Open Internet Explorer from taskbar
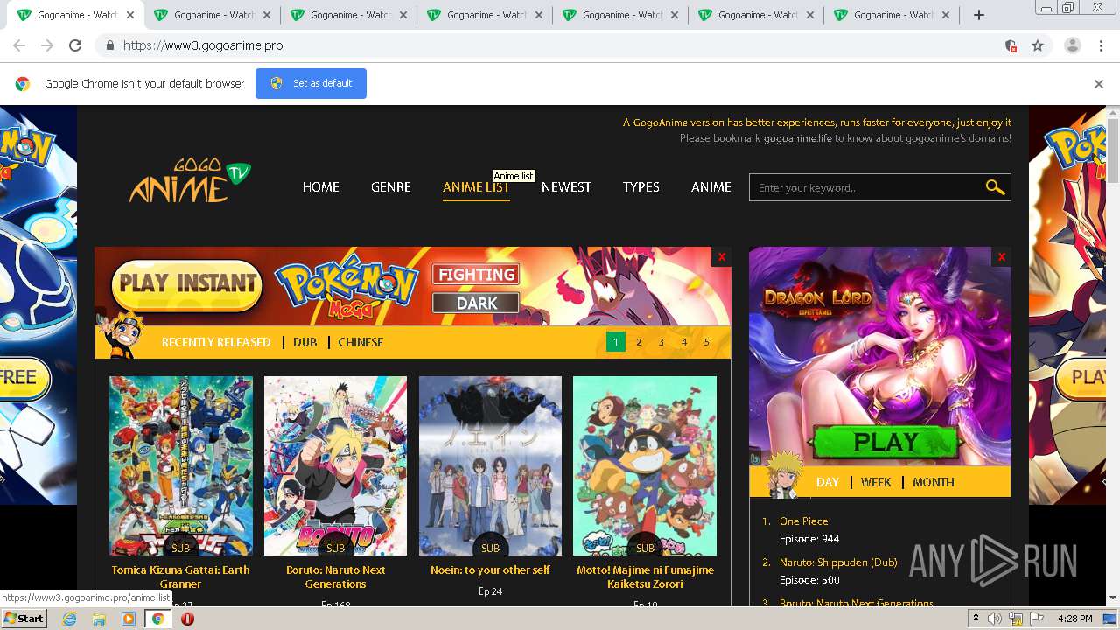Screen dimensions: 1120x630 69,619
